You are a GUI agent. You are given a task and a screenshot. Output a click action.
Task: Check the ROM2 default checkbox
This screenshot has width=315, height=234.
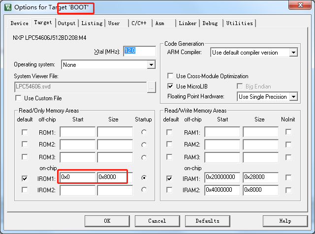pyautogui.click(x=25, y=145)
